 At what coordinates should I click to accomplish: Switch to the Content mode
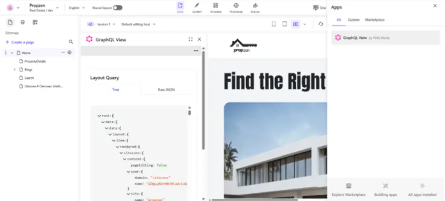(197, 8)
